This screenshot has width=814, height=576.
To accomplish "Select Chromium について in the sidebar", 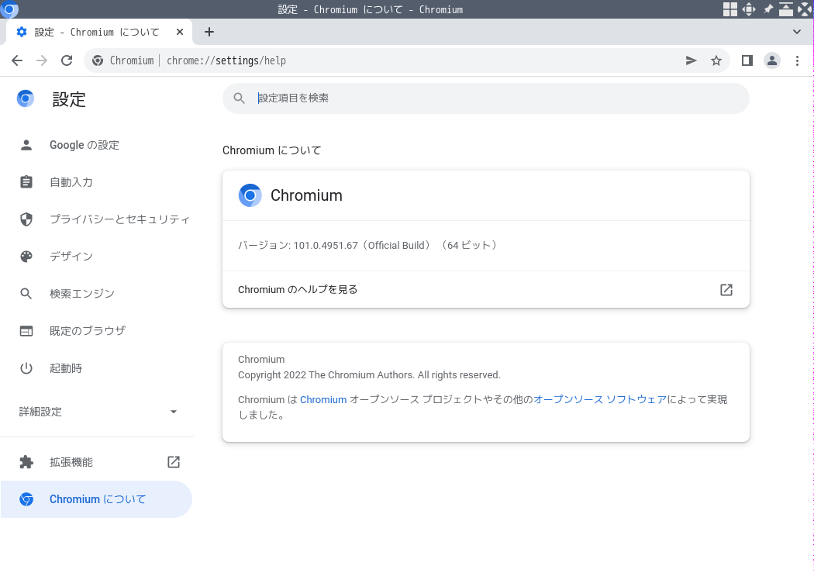I will pyautogui.click(x=97, y=499).
